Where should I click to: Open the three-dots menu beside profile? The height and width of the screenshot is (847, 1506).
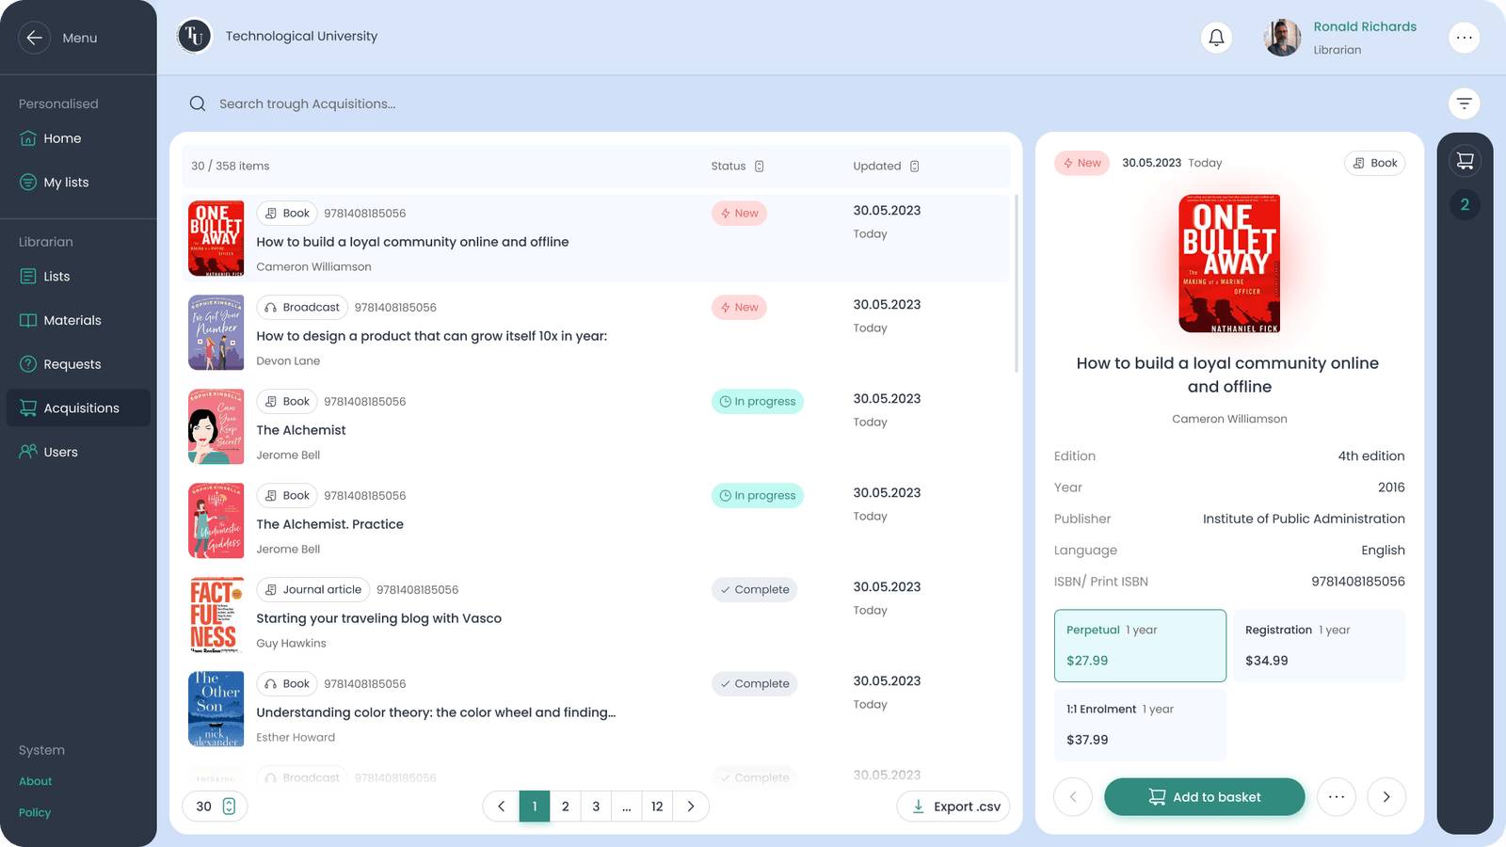[1464, 38]
